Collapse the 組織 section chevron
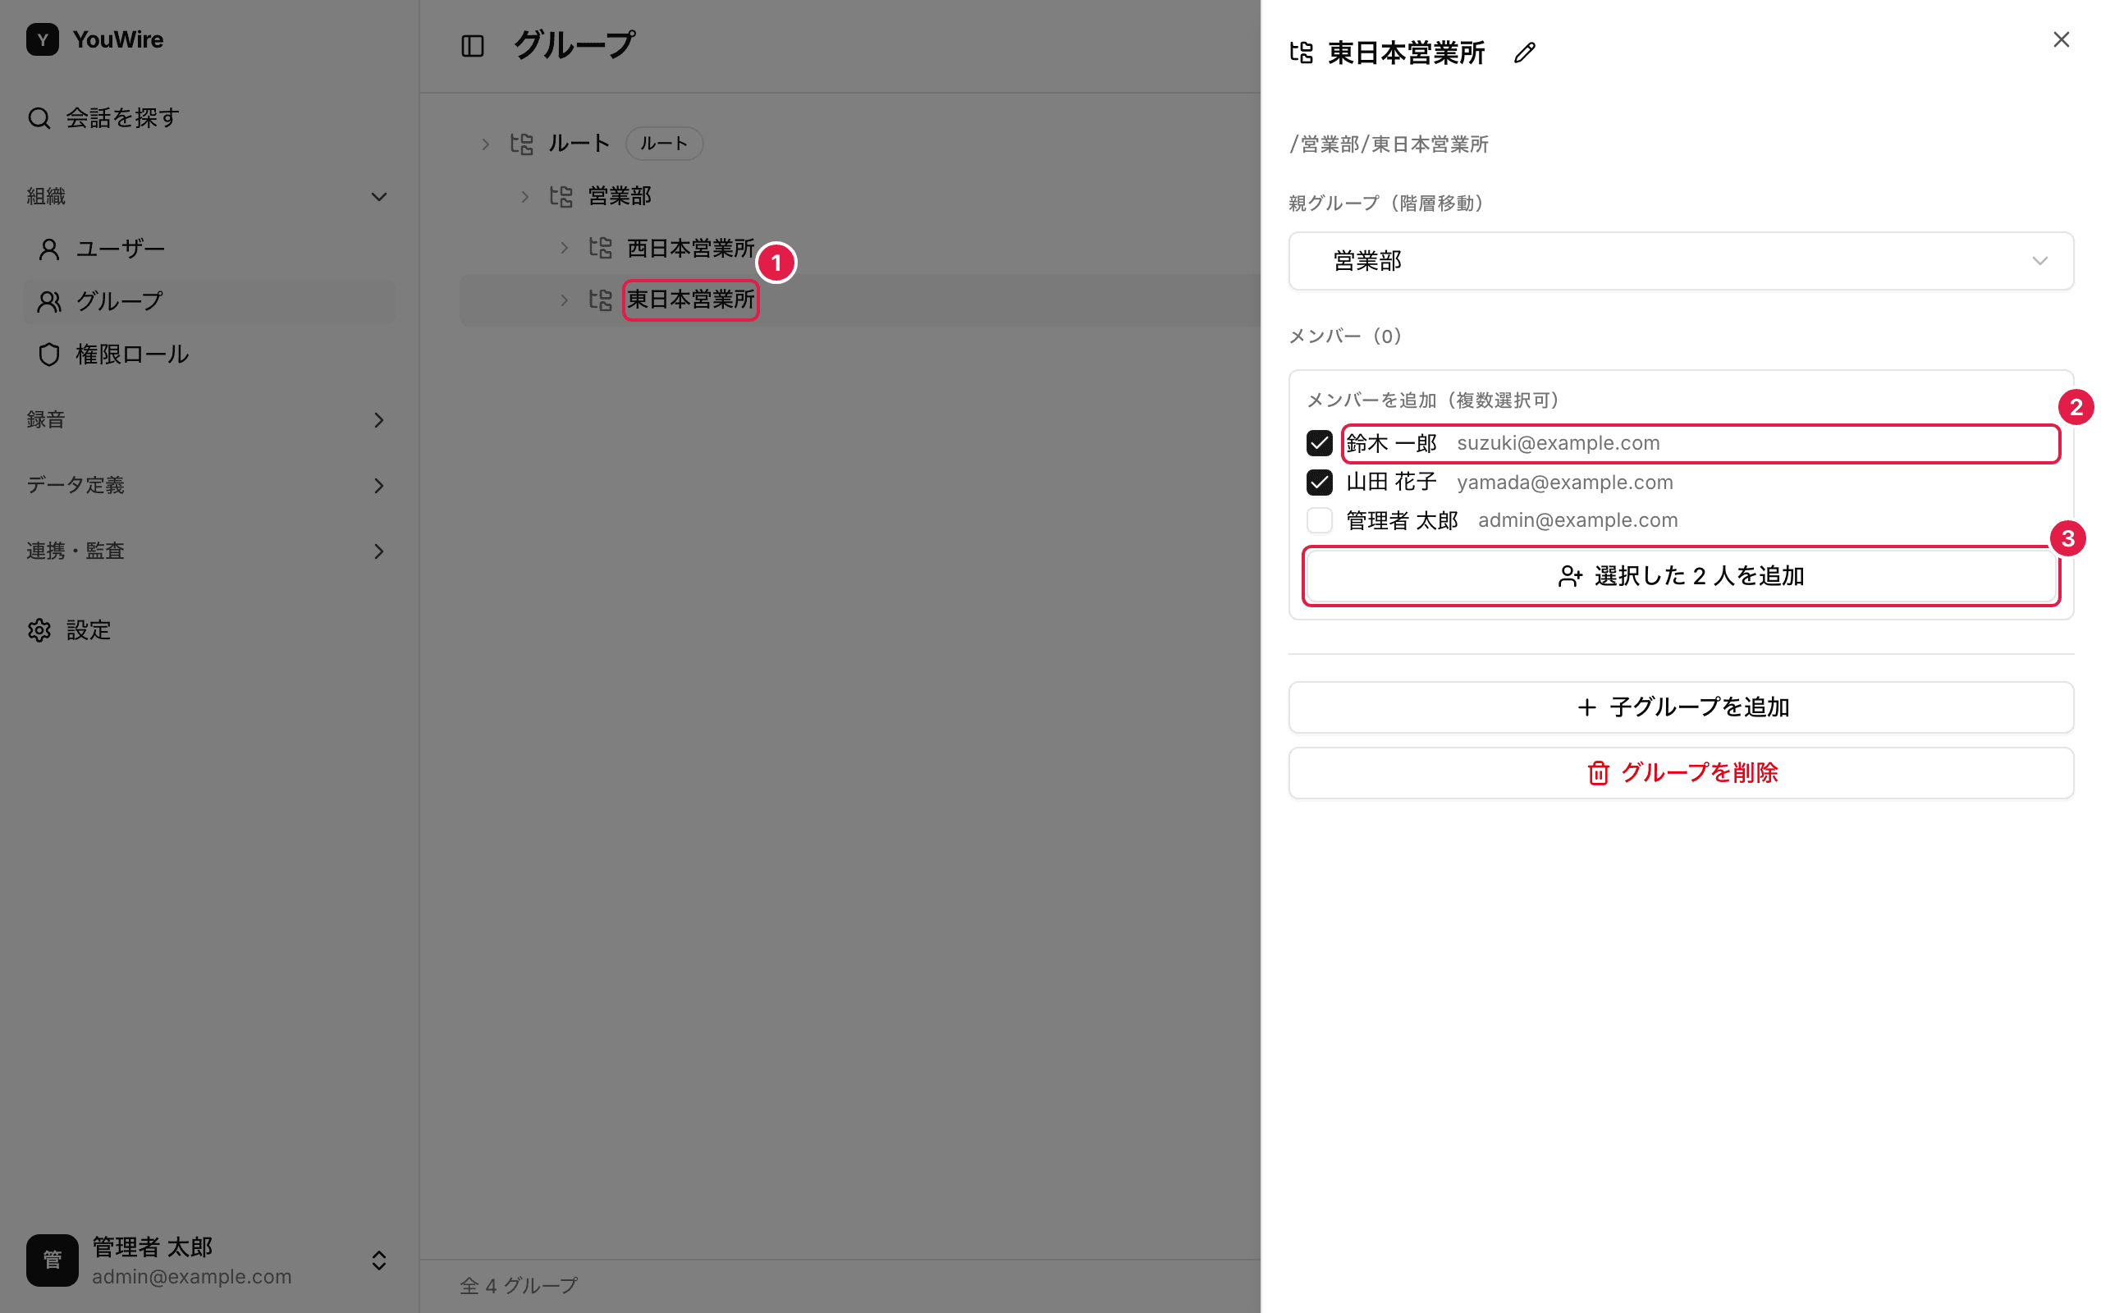2101x1313 pixels. click(378, 197)
